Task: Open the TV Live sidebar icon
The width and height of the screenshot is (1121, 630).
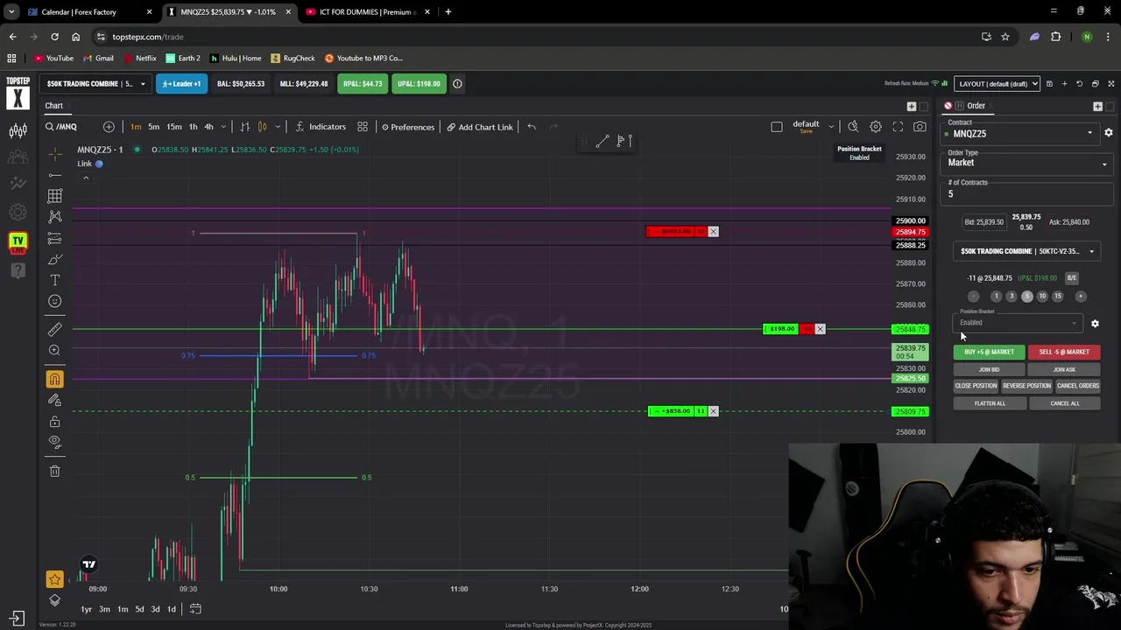Action: pos(18,241)
